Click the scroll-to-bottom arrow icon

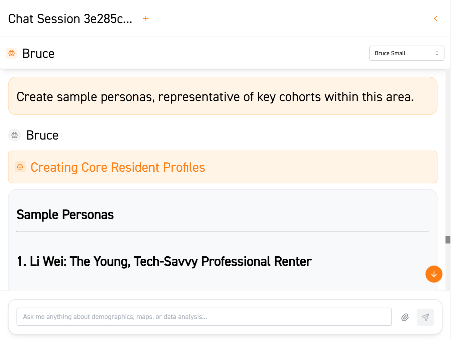[x=434, y=274]
